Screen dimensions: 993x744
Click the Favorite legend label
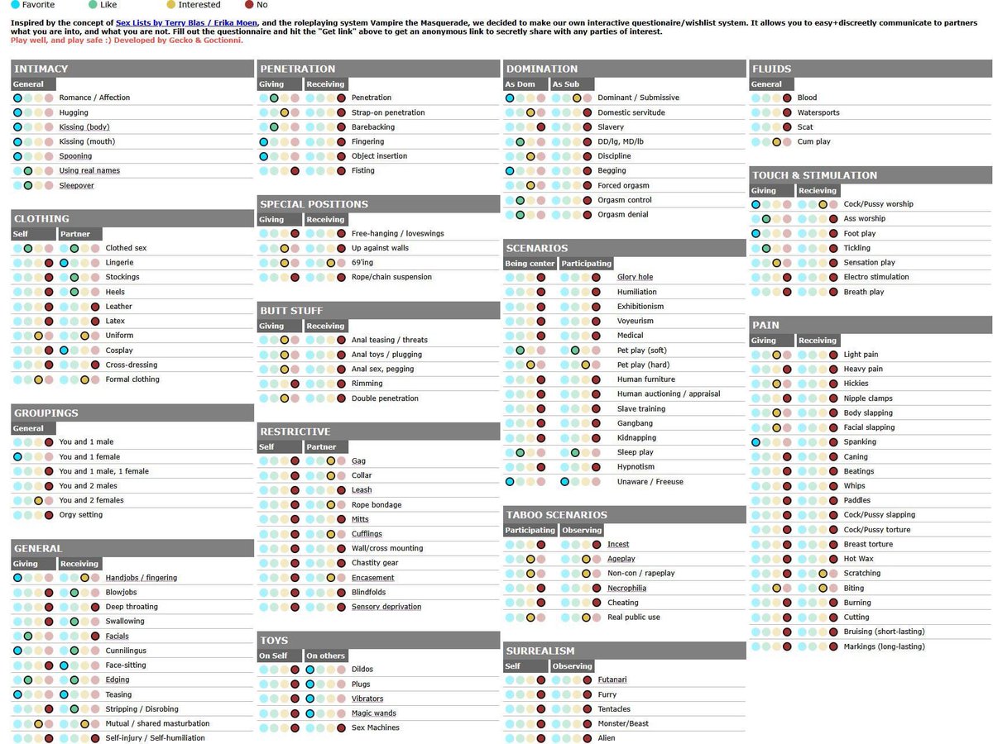point(38,5)
